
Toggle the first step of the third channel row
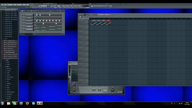click(x=37, y=21)
